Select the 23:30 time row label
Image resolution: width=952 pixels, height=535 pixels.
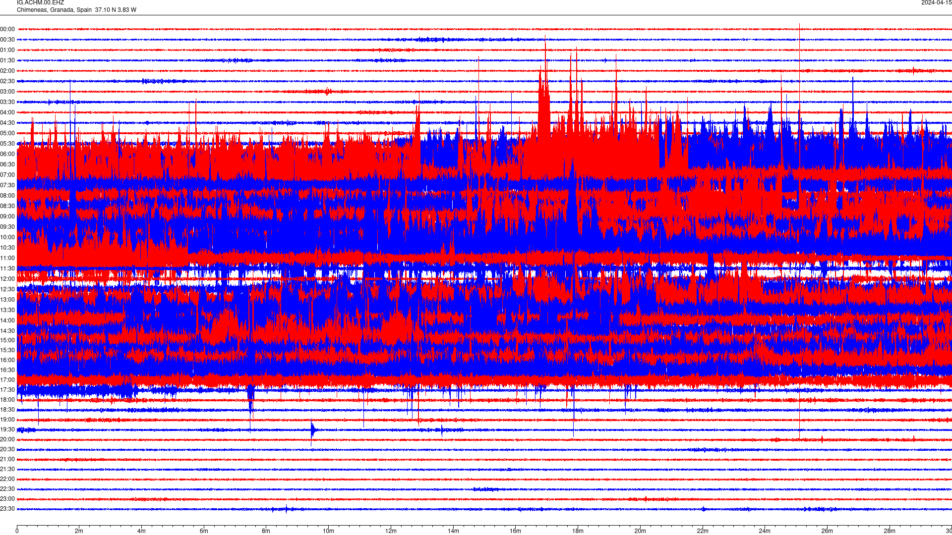pyautogui.click(x=7, y=509)
